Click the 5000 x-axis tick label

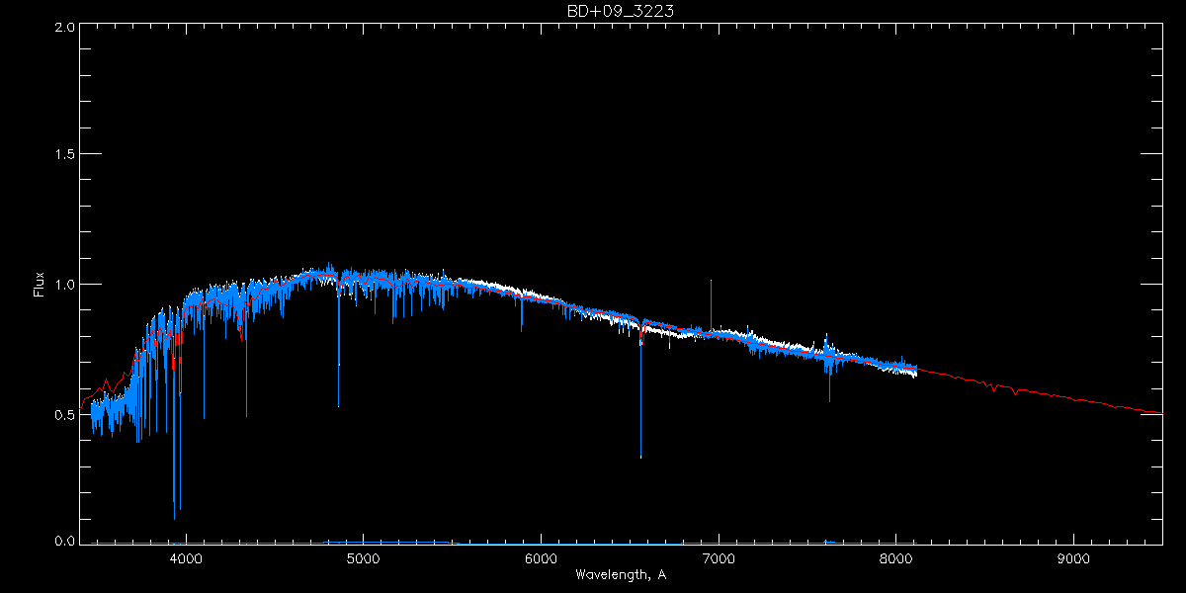click(363, 558)
